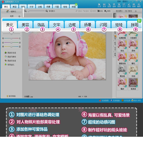This screenshot has height=142, width=143.
Task: Send the photo with 发到相册
Action: [115, 100]
